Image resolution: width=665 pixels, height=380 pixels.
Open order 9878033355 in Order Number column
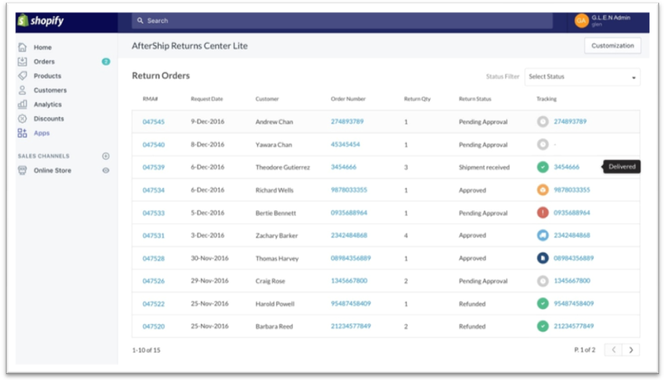click(349, 190)
